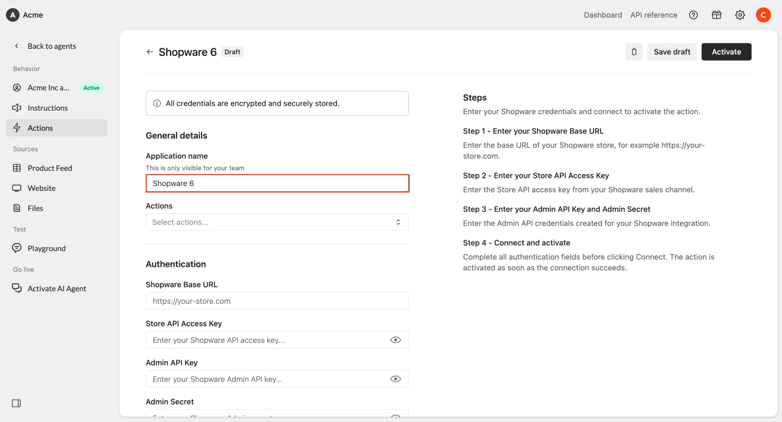This screenshot has width=782, height=422.
Task: Click the Activate AI Agent chat icon
Action: (x=17, y=289)
